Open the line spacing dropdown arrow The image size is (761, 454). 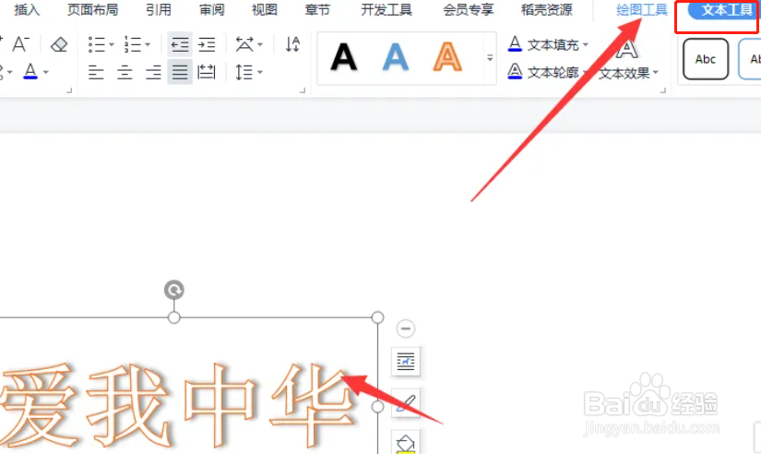[260, 72]
